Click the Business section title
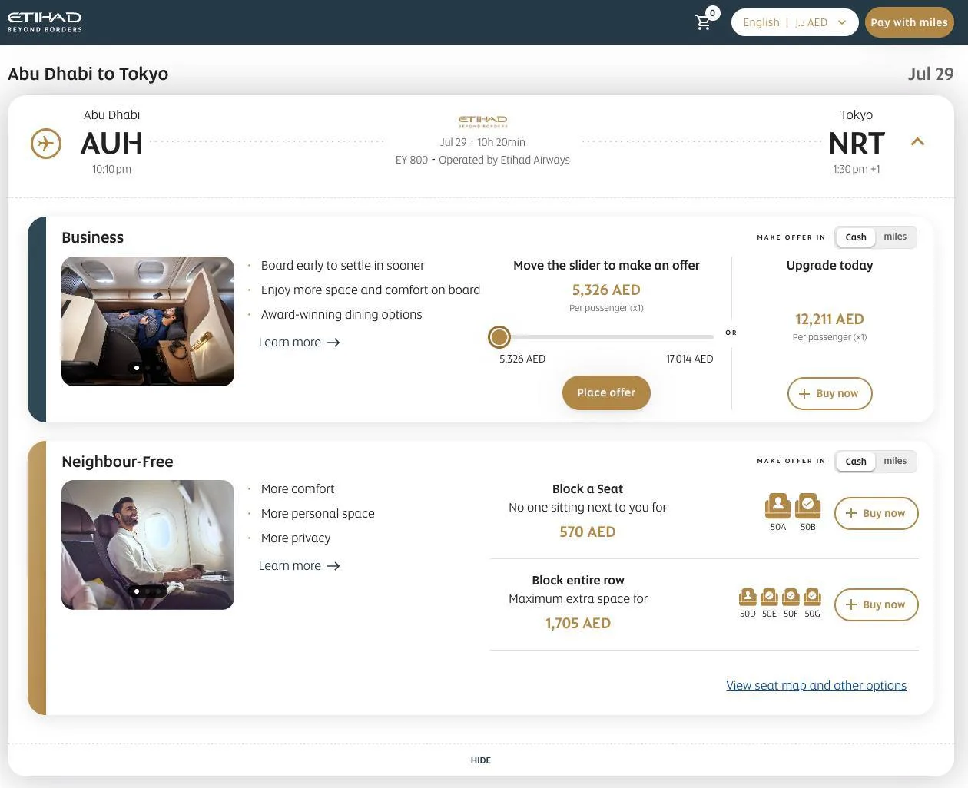Screen dimensions: 968x788 [x=92, y=237]
